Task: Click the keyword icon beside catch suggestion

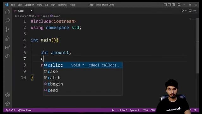Action: 45,78
